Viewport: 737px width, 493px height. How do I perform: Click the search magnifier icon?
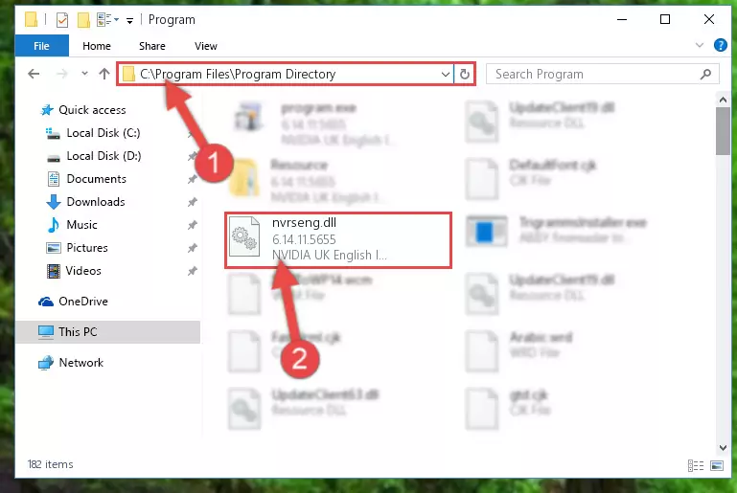(705, 74)
